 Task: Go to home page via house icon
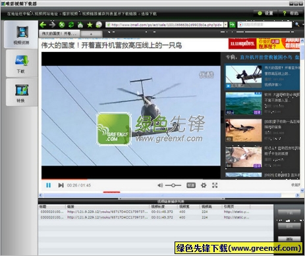(80, 25)
